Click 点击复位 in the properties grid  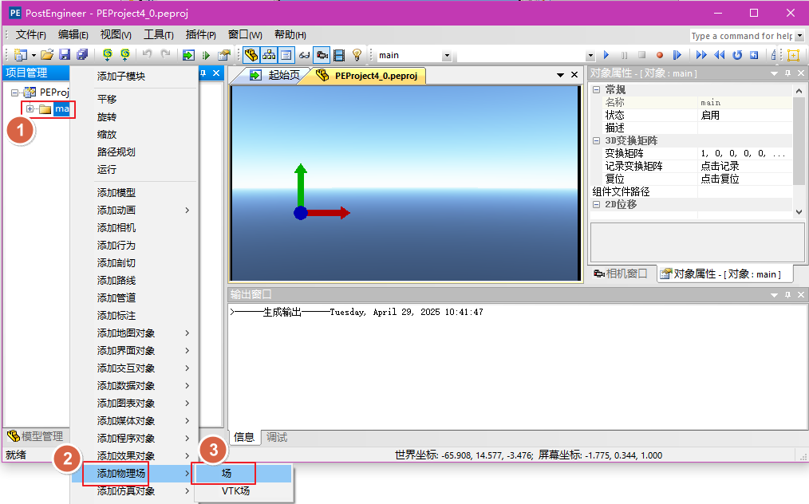click(720, 179)
